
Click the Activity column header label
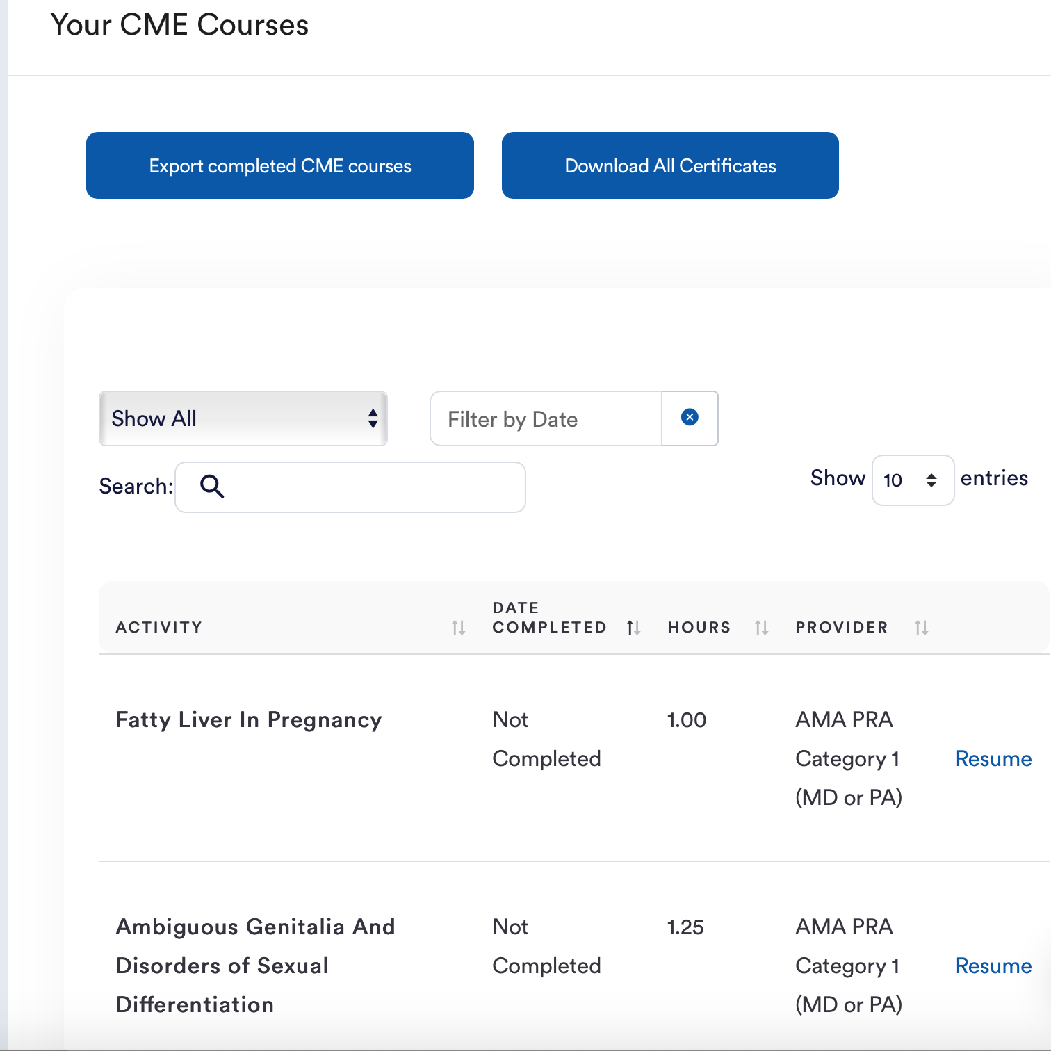tap(159, 627)
